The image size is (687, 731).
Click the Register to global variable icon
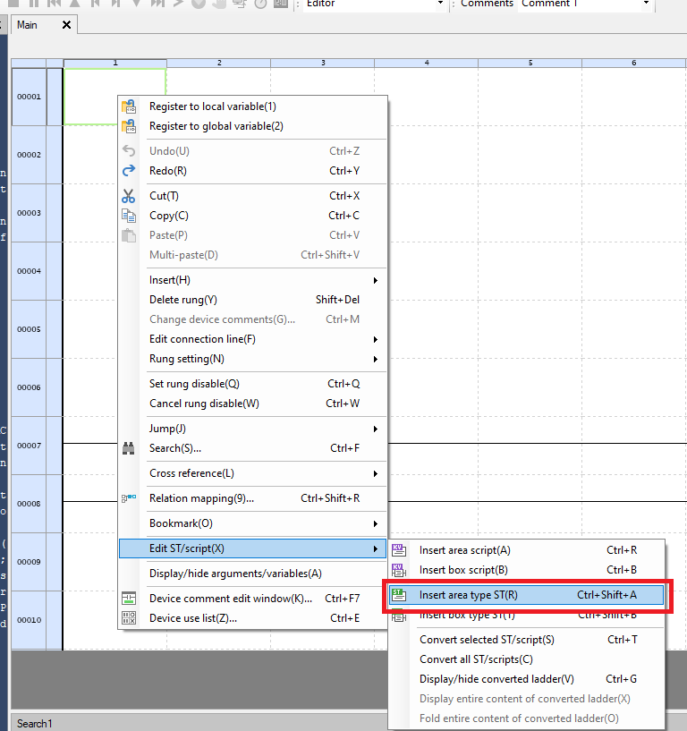pyautogui.click(x=129, y=126)
